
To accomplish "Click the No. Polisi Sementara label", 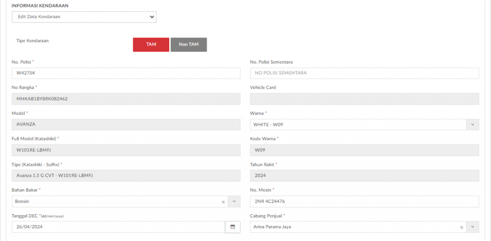I will click(271, 62).
